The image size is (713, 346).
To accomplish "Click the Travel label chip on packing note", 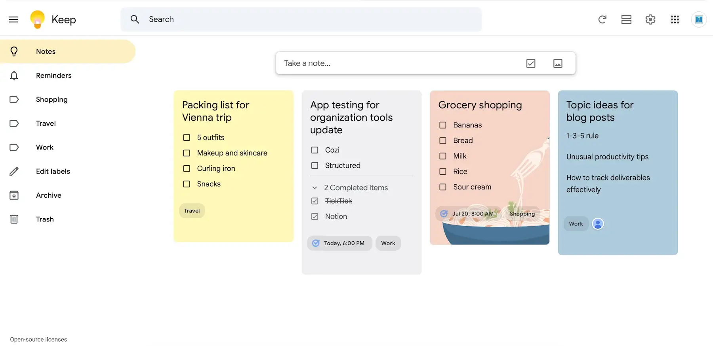I will [x=192, y=211].
